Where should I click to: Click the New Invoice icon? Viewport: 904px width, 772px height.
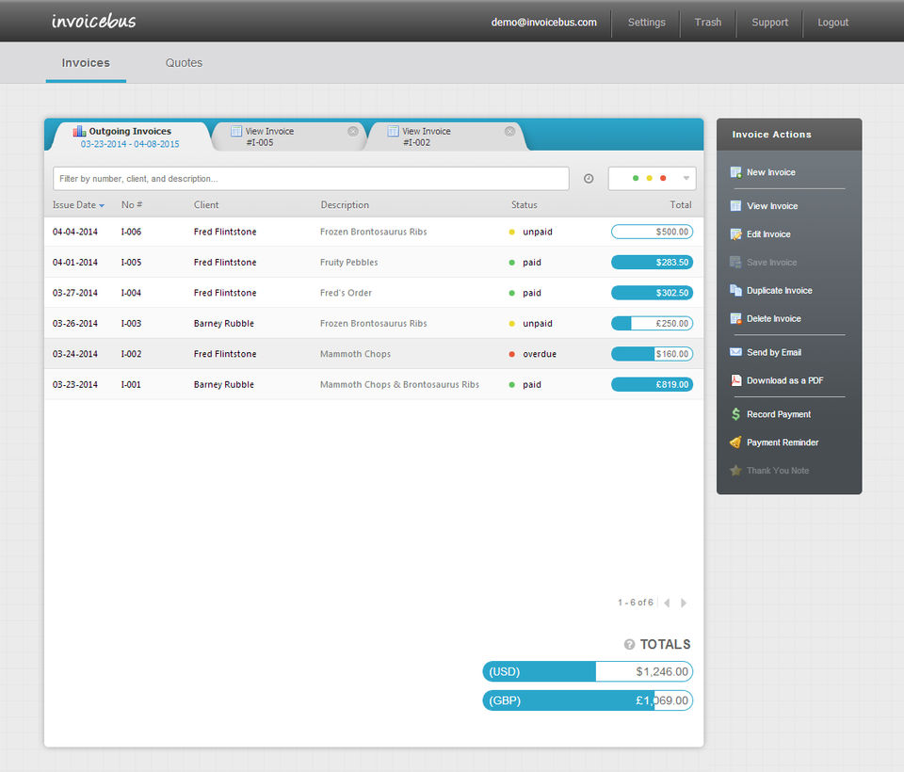pyautogui.click(x=735, y=172)
